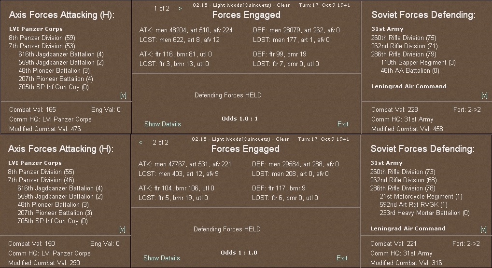Select 616th Jagdpanzer Battalion in first report
The width and height of the screenshot is (492, 268).
point(61,54)
